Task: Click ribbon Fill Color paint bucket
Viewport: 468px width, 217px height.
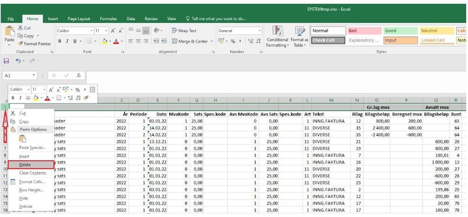Action: (104, 41)
